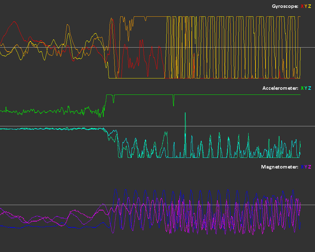Image resolution: width=315 pixels, height=252 pixels.
Task: Click the yellow Z in Gyroscope legend
Action: coord(310,6)
